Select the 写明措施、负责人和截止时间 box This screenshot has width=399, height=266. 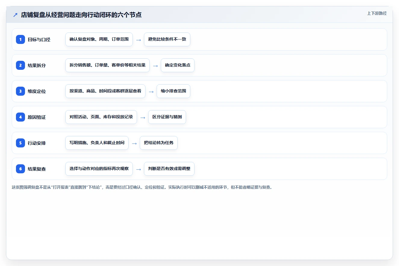pos(97,143)
